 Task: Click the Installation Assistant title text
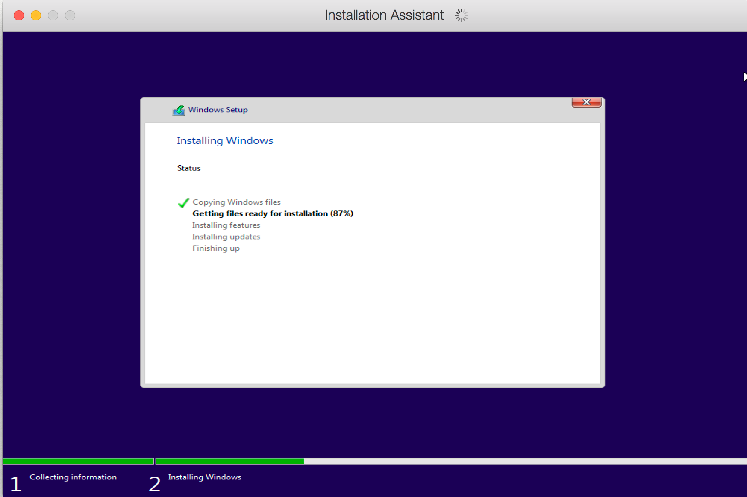(x=384, y=15)
